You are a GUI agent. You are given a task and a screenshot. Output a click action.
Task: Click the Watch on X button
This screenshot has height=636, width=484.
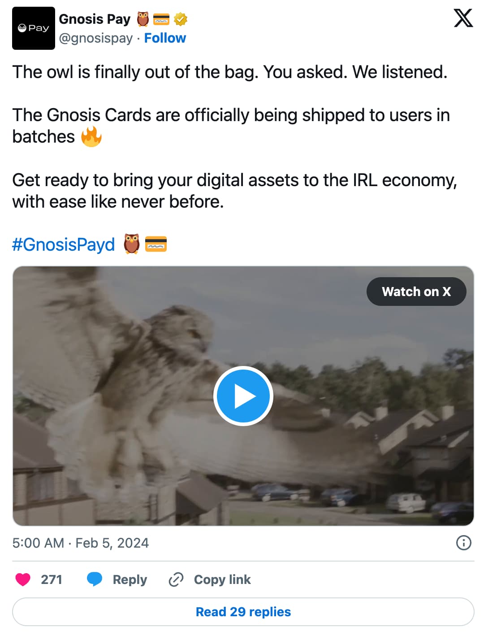point(416,292)
